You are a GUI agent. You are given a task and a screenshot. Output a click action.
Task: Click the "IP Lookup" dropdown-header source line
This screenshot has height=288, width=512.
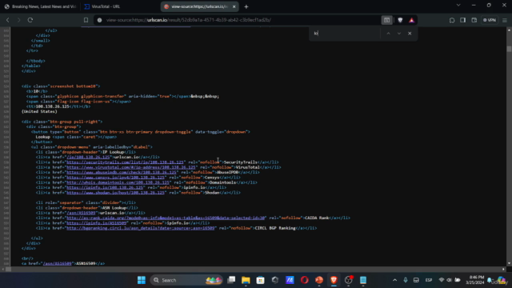click(x=86, y=152)
